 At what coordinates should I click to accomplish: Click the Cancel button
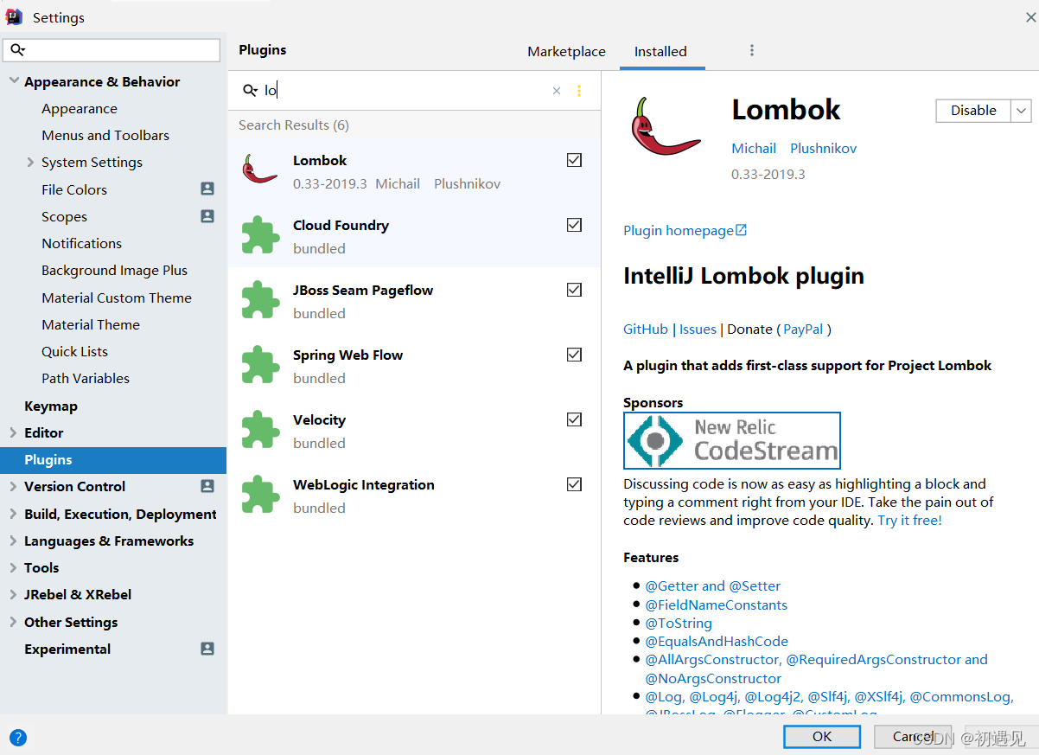click(x=912, y=737)
